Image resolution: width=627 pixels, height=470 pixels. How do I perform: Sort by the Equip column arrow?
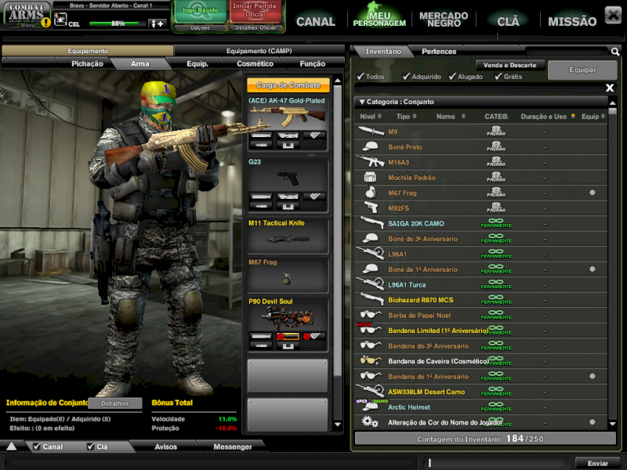pos(603,116)
